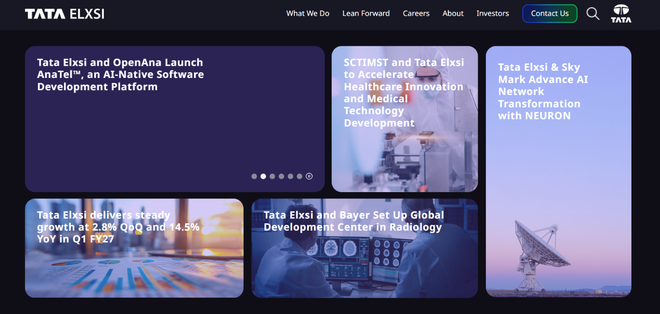The width and height of the screenshot is (660, 314).
Task: Click the Tata group logo
Action: click(x=621, y=14)
